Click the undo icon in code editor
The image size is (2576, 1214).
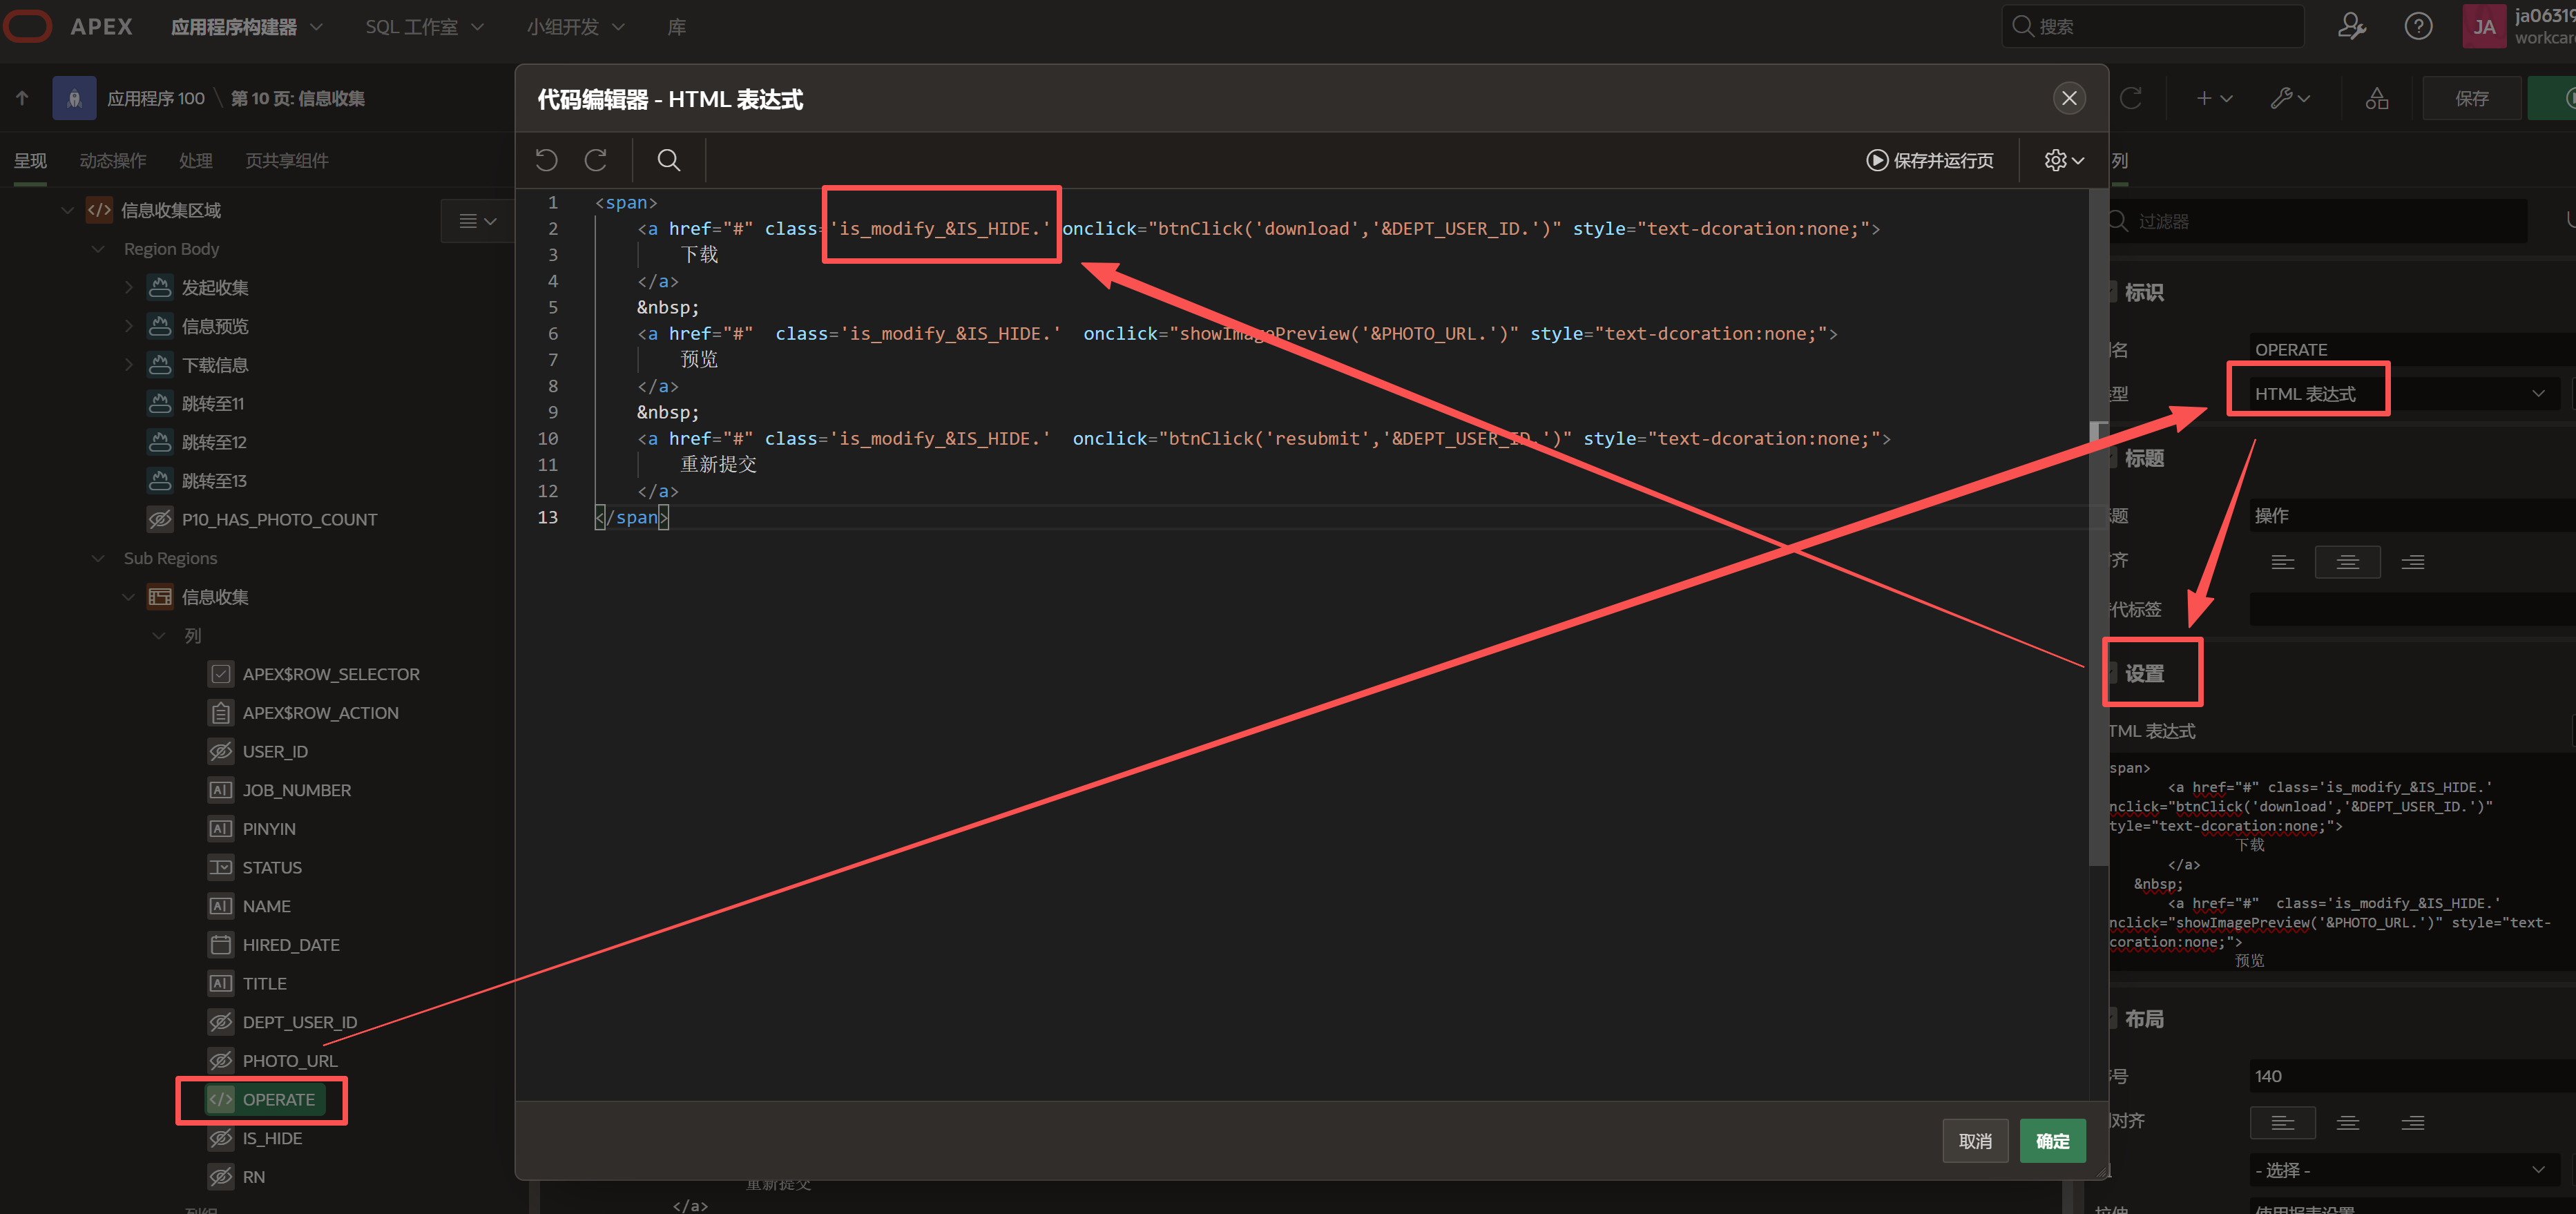pos(546,160)
